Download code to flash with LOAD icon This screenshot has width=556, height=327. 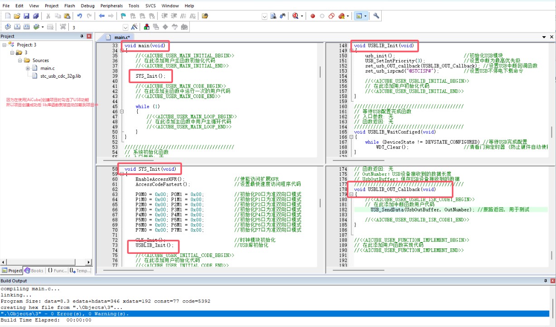(63, 27)
